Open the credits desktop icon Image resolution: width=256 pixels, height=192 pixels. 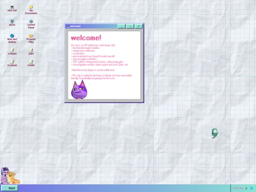[31, 63]
